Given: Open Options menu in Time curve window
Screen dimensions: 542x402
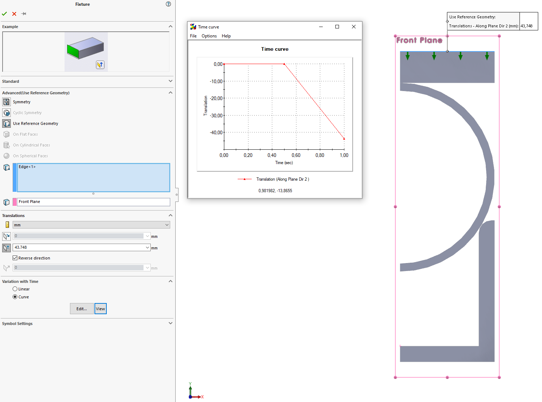Looking at the screenshot, I should 209,36.
